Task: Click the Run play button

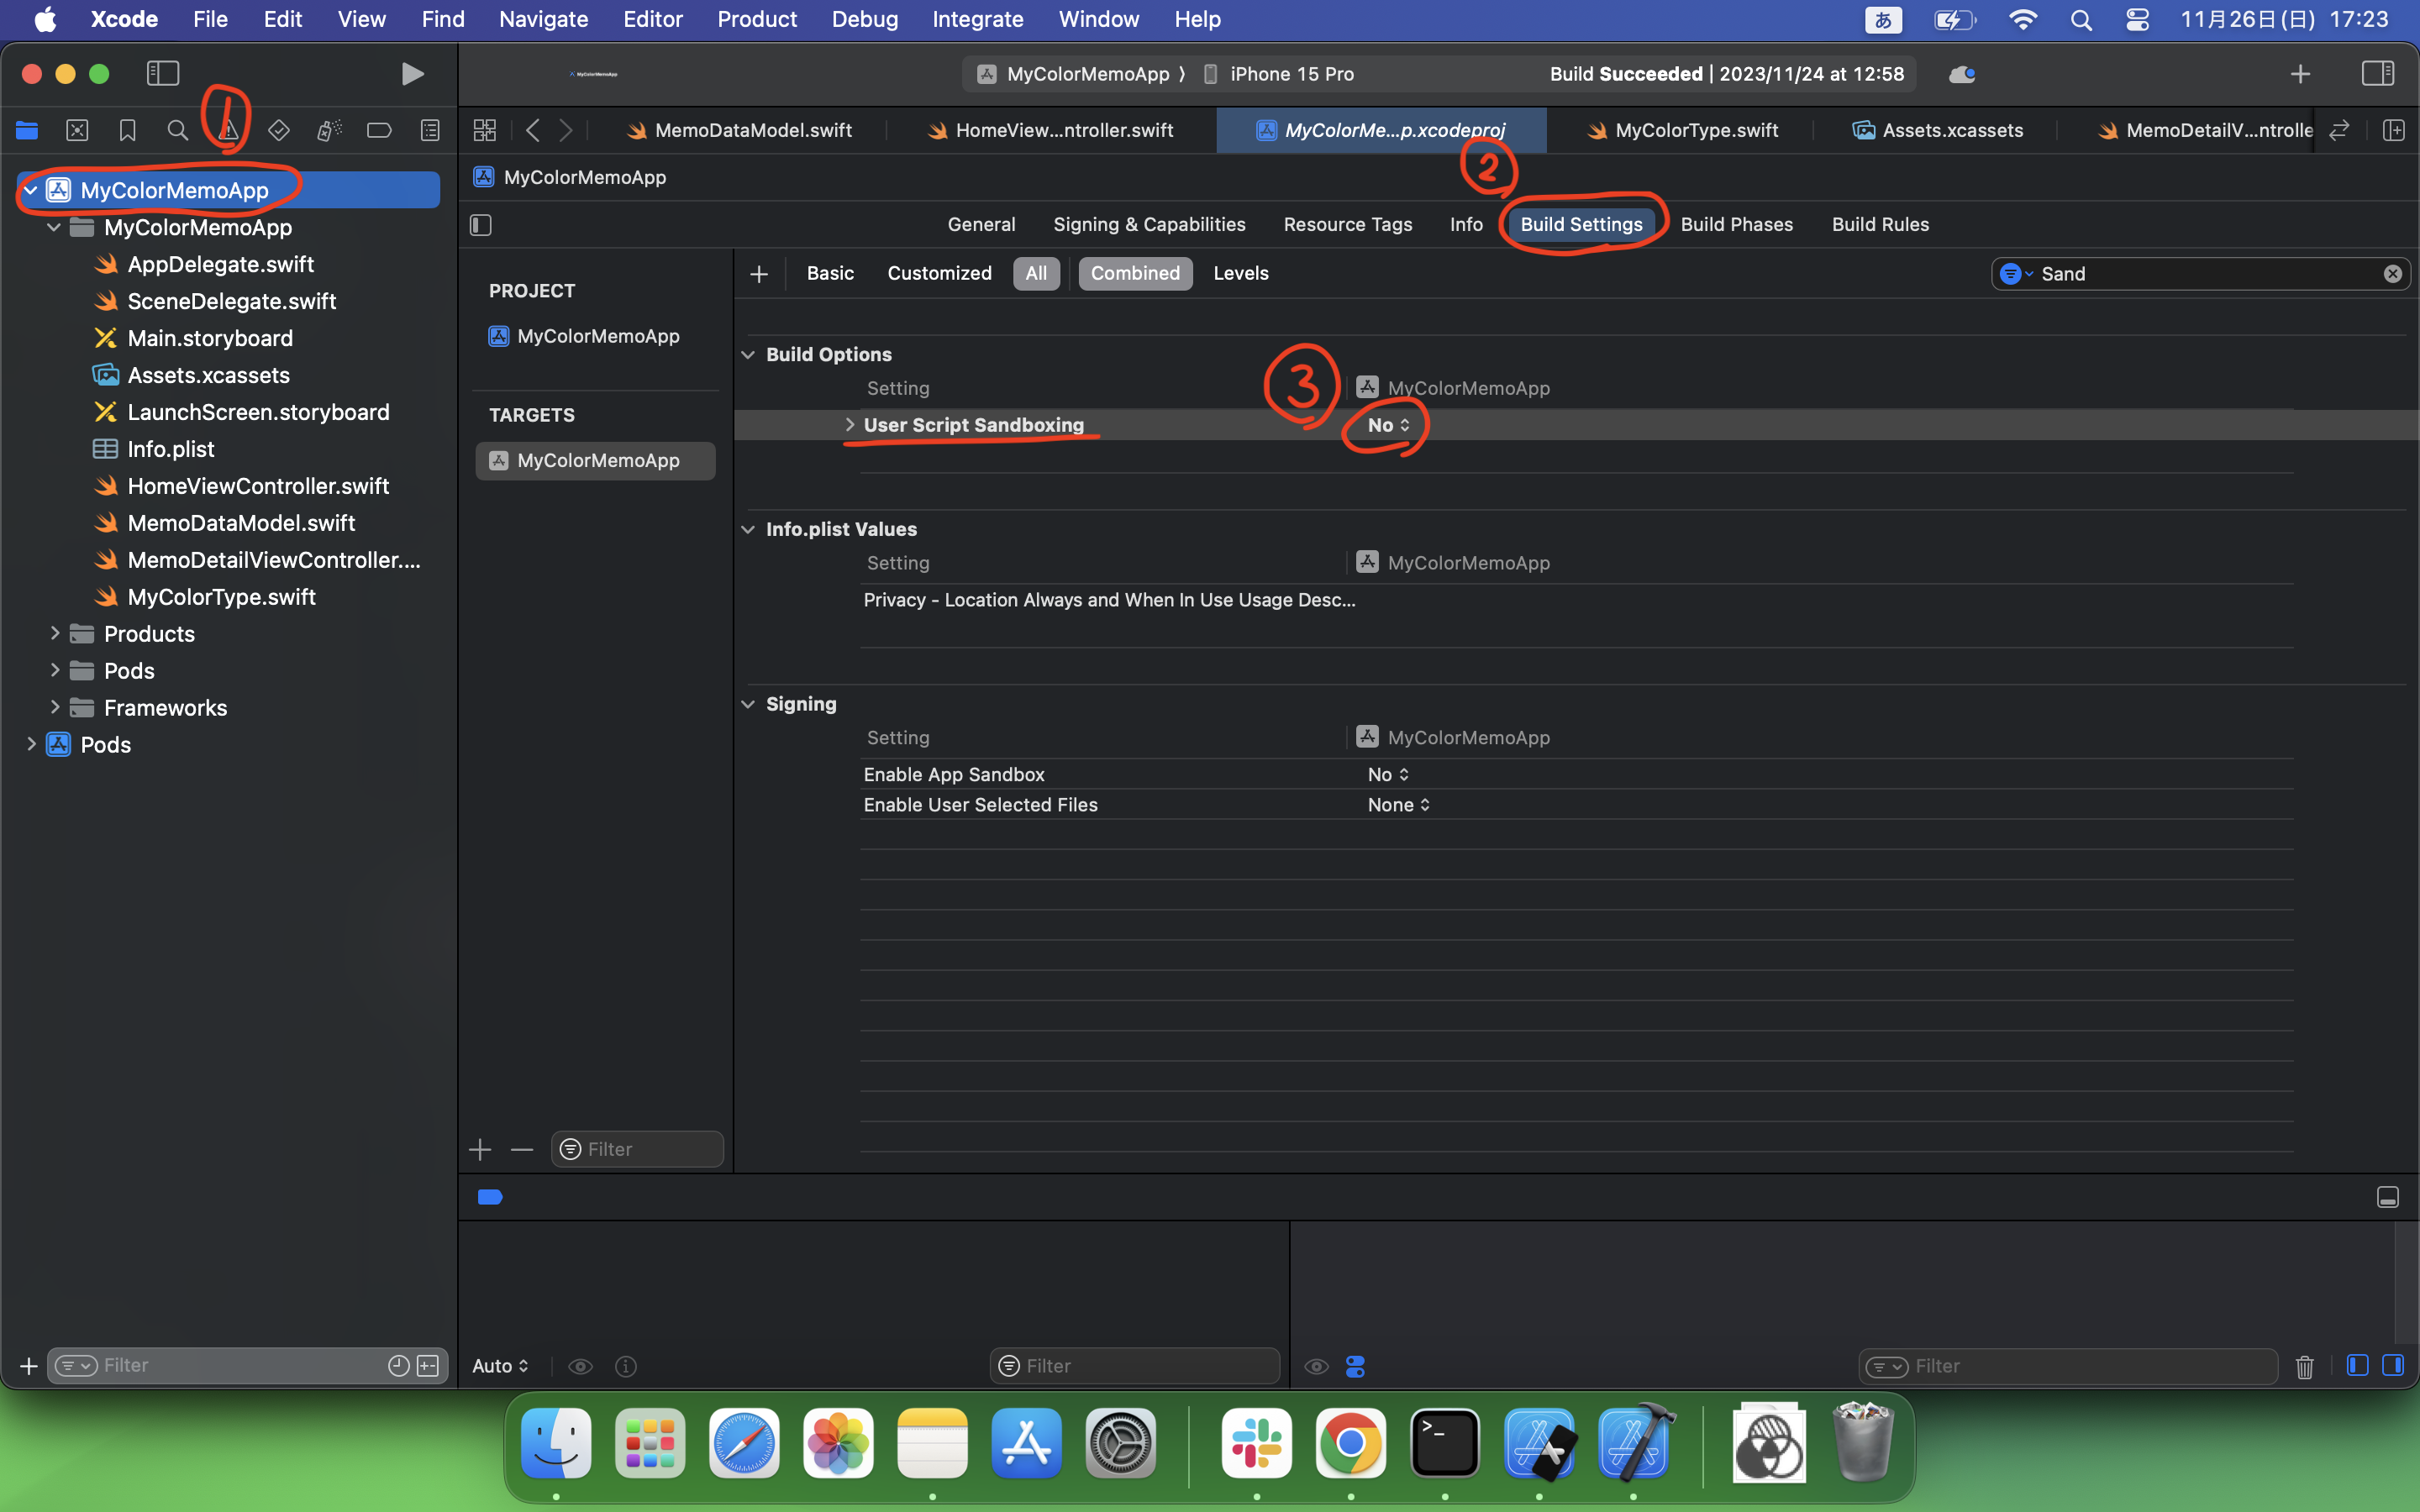Action: tap(412, 74)
